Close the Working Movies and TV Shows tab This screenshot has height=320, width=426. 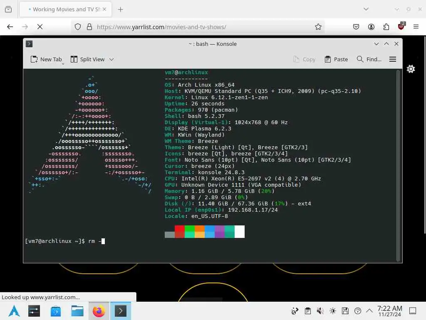tap(104, 9)
